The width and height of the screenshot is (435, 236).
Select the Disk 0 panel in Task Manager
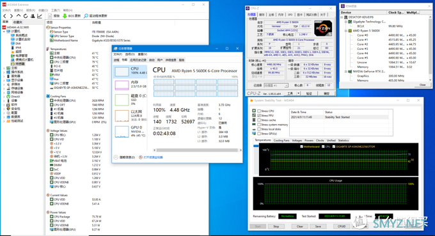pos(130,100)
